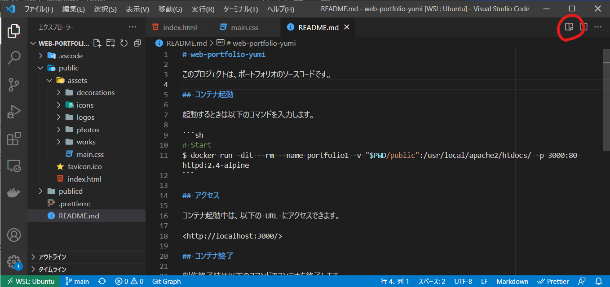Click New Folder icon in explorer header

[111, 43]
